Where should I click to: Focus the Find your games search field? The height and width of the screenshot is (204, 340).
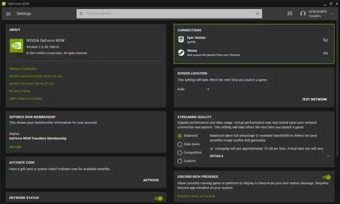point(169,14)
